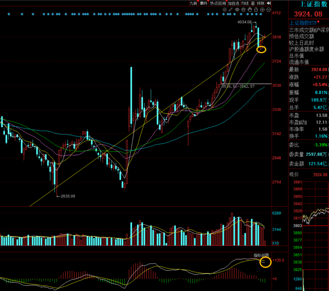This screenshot has height=291, width=329.
Task: Collapse side panel with arrow icon
Action: pyautogui.click(x=268, y=3)
